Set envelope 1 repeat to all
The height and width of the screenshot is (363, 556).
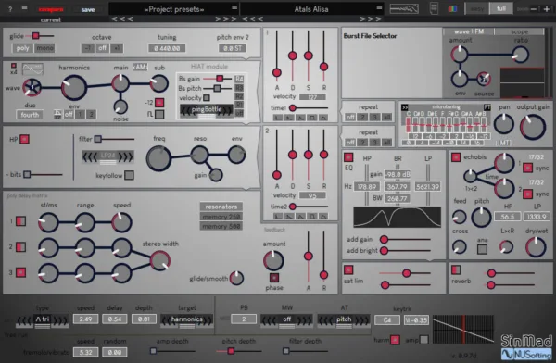tap(386, 117)
